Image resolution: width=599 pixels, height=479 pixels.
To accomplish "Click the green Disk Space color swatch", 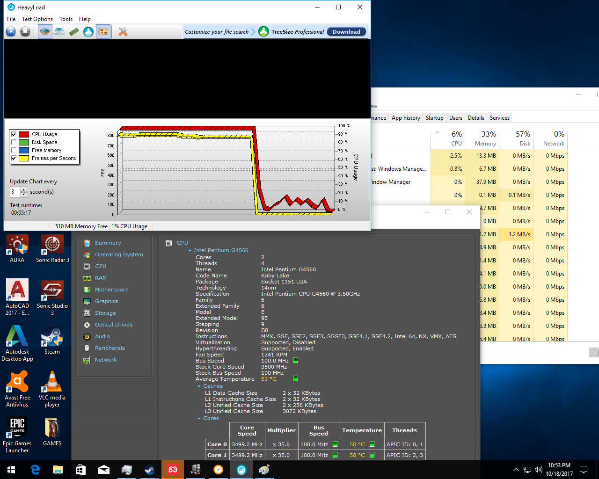I will 24,142.
